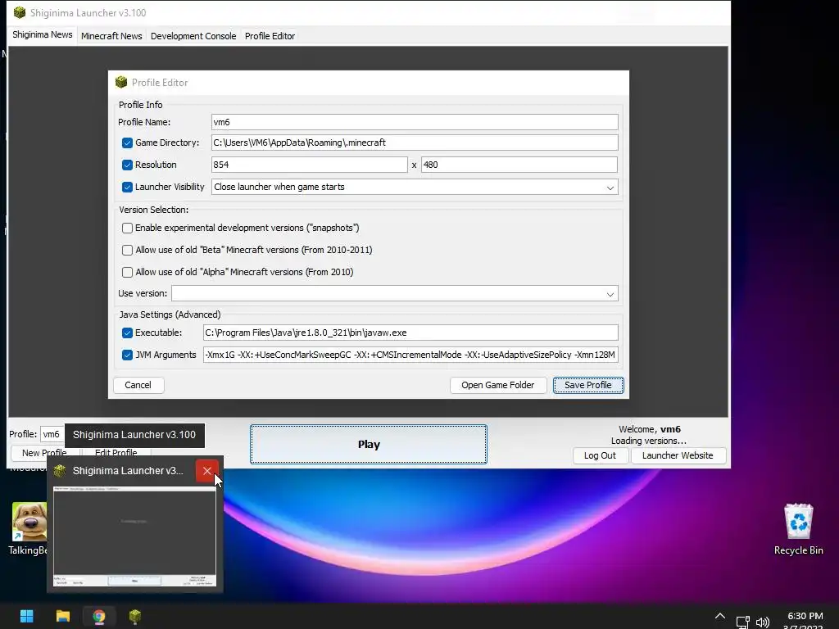Open network status tray icon
This screenshot has width=839, height=629.
click(742, 622)
